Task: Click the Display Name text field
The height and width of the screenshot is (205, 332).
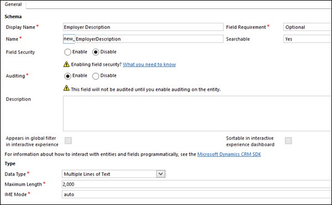Action: tap(143, 27)
